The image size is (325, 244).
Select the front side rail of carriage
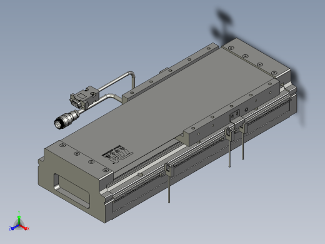pyautogui.click(x=232, y=113)
